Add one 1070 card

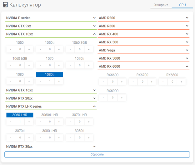coord(59,65)
